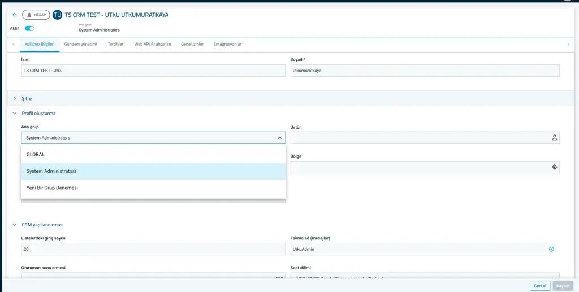The image size is (579, 292).
Task: Click the TU user avatar icon
Action: pyautogui.click(x=57, y=15)
